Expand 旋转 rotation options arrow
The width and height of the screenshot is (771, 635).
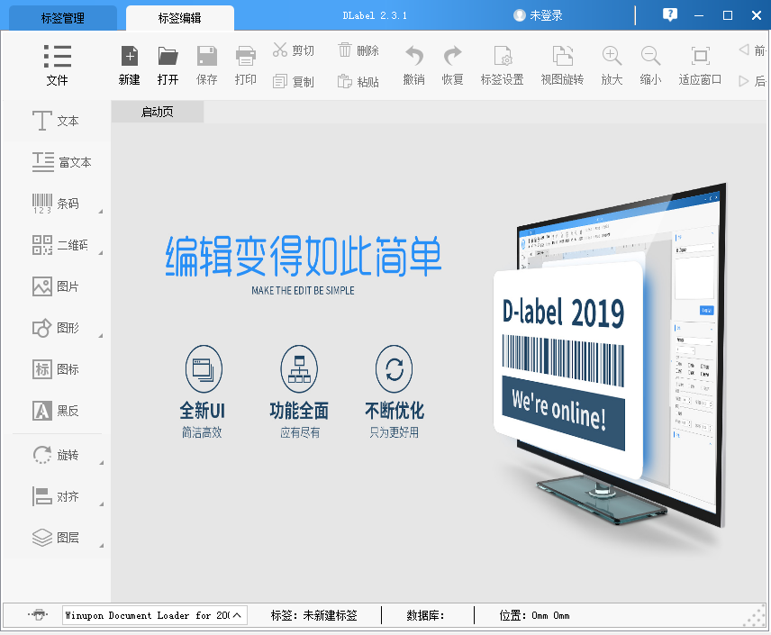coord(101,463)
